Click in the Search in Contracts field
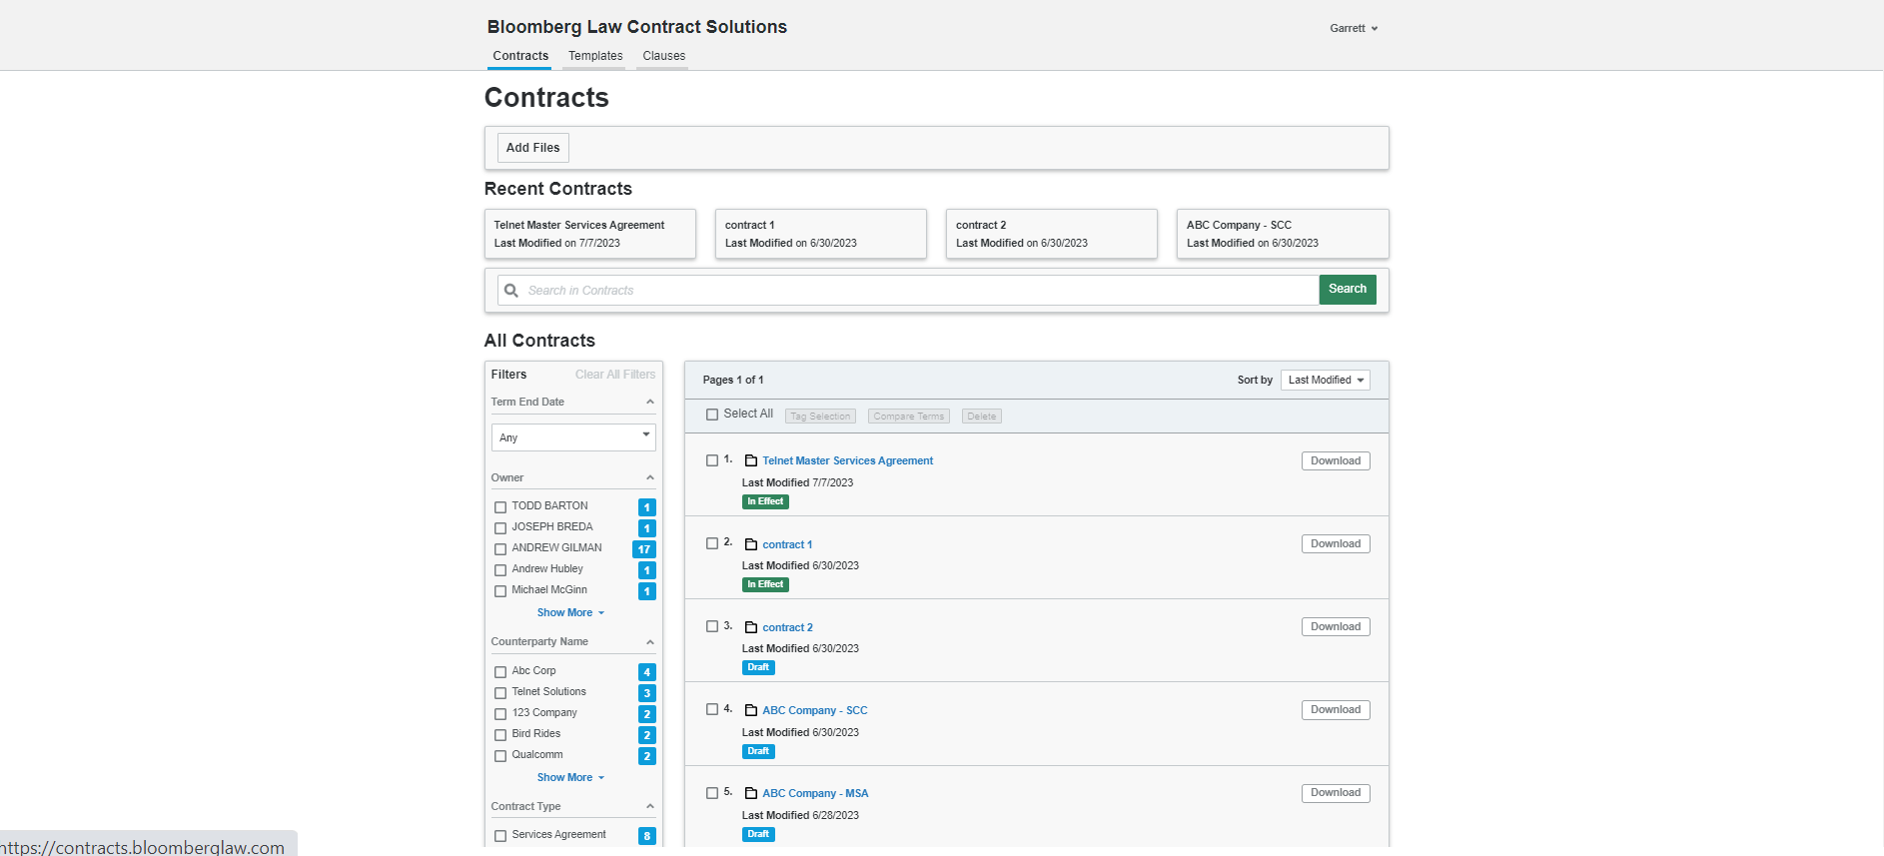This screenshot has height=856, width=1884. (x=908, y=291)
